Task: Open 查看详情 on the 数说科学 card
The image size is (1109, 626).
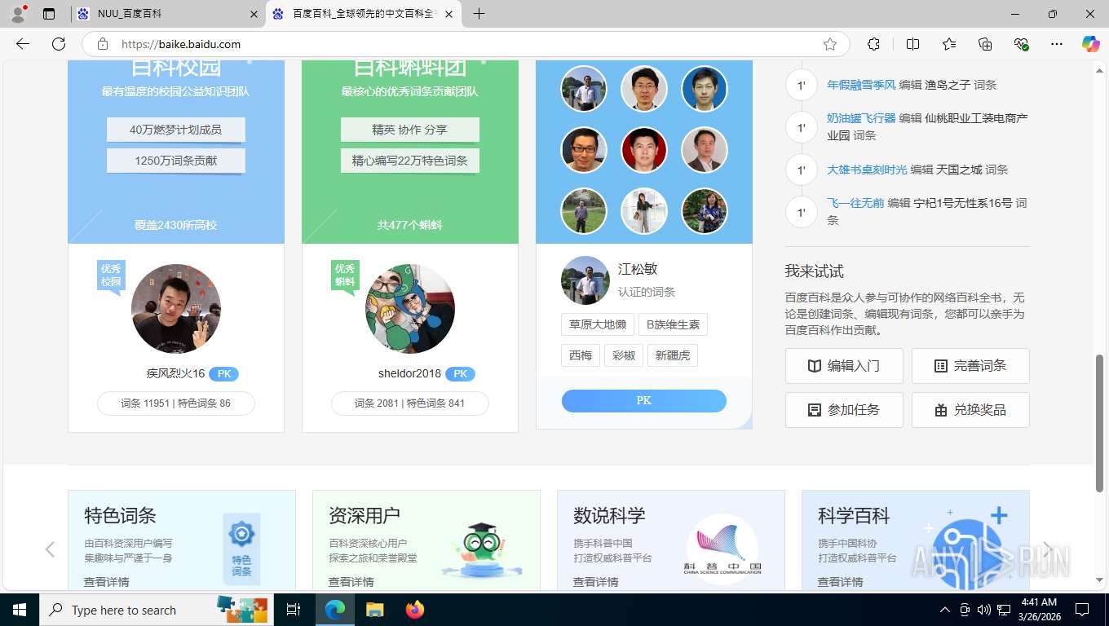Action: (x=595, y=581)
